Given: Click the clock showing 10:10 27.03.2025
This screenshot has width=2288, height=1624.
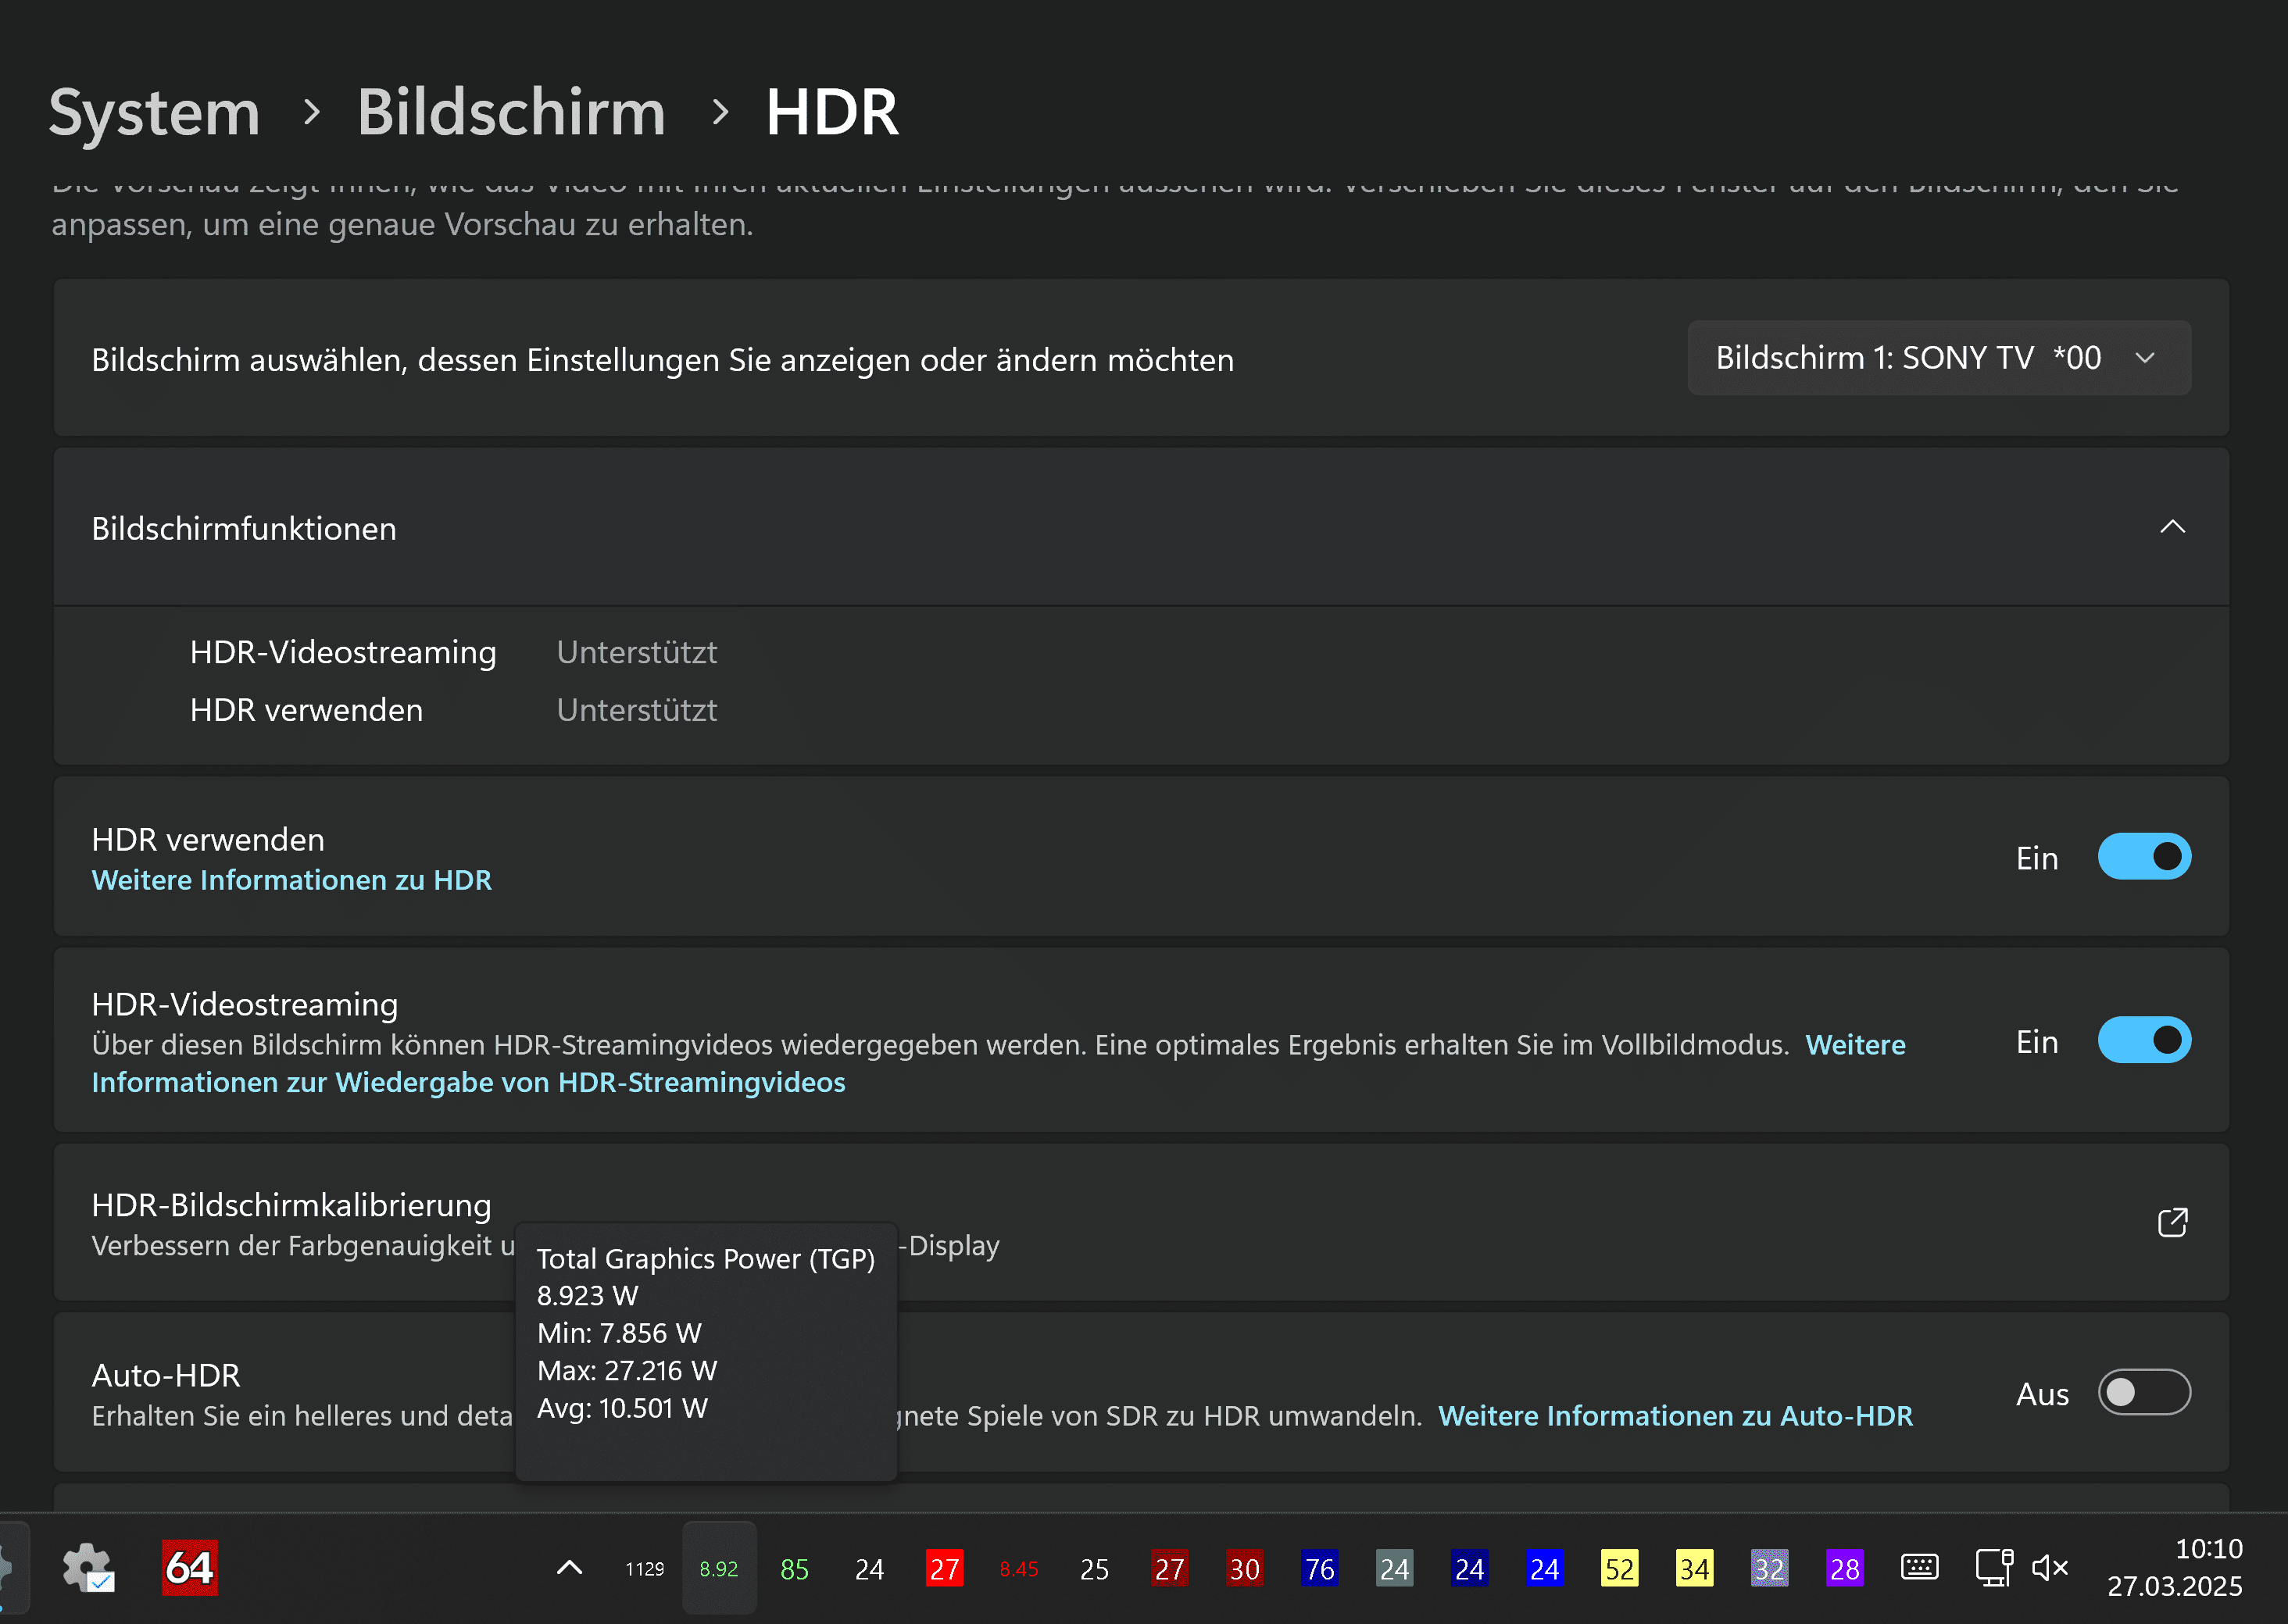Looking at the screenshot, I should (x=2174, y=1567).
